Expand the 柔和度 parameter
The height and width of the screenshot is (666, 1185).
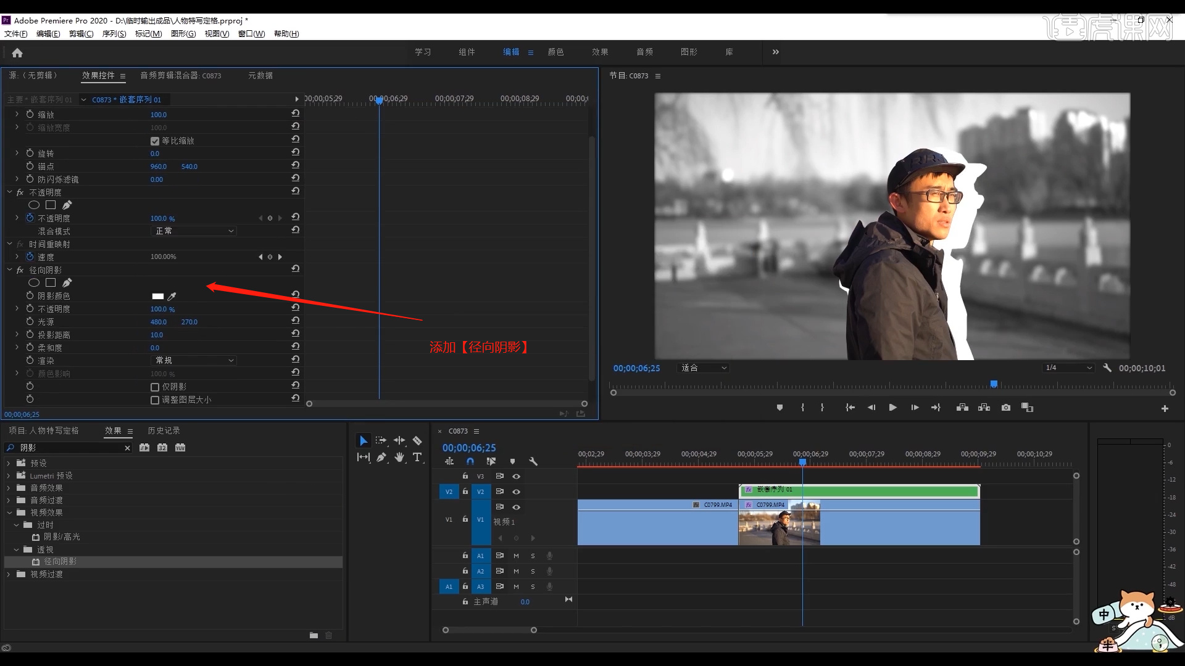click(17, 347)
